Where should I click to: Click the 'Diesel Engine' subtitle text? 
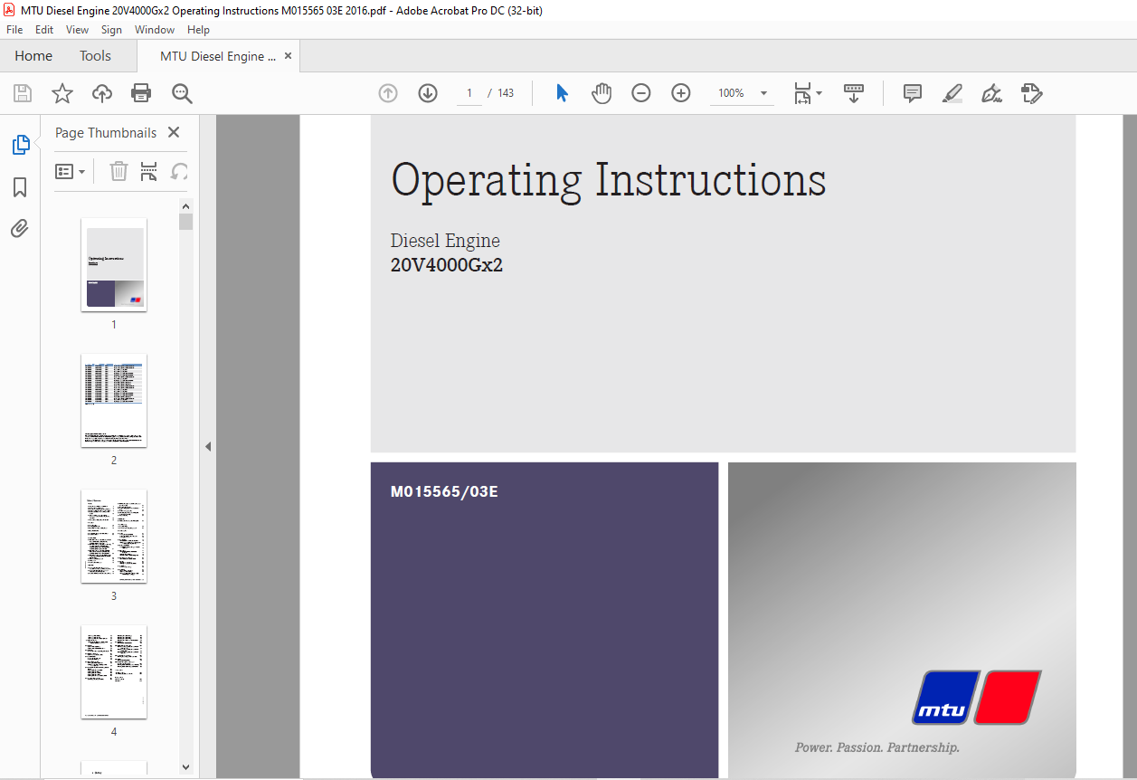pos(445,241)
